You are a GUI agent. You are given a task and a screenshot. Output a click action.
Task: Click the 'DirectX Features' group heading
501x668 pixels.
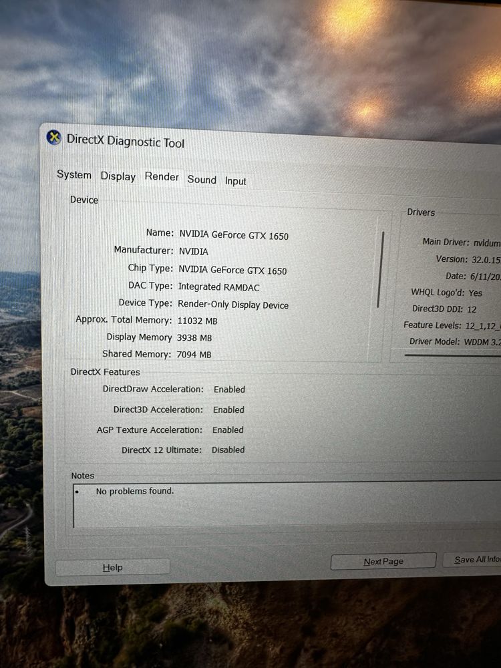pos(106,372)
